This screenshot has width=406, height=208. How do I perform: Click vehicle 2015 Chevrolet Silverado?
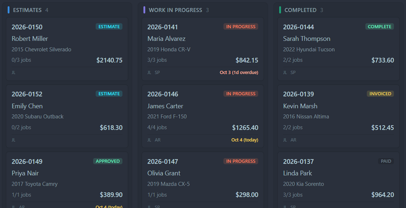[x=41, y=50]
